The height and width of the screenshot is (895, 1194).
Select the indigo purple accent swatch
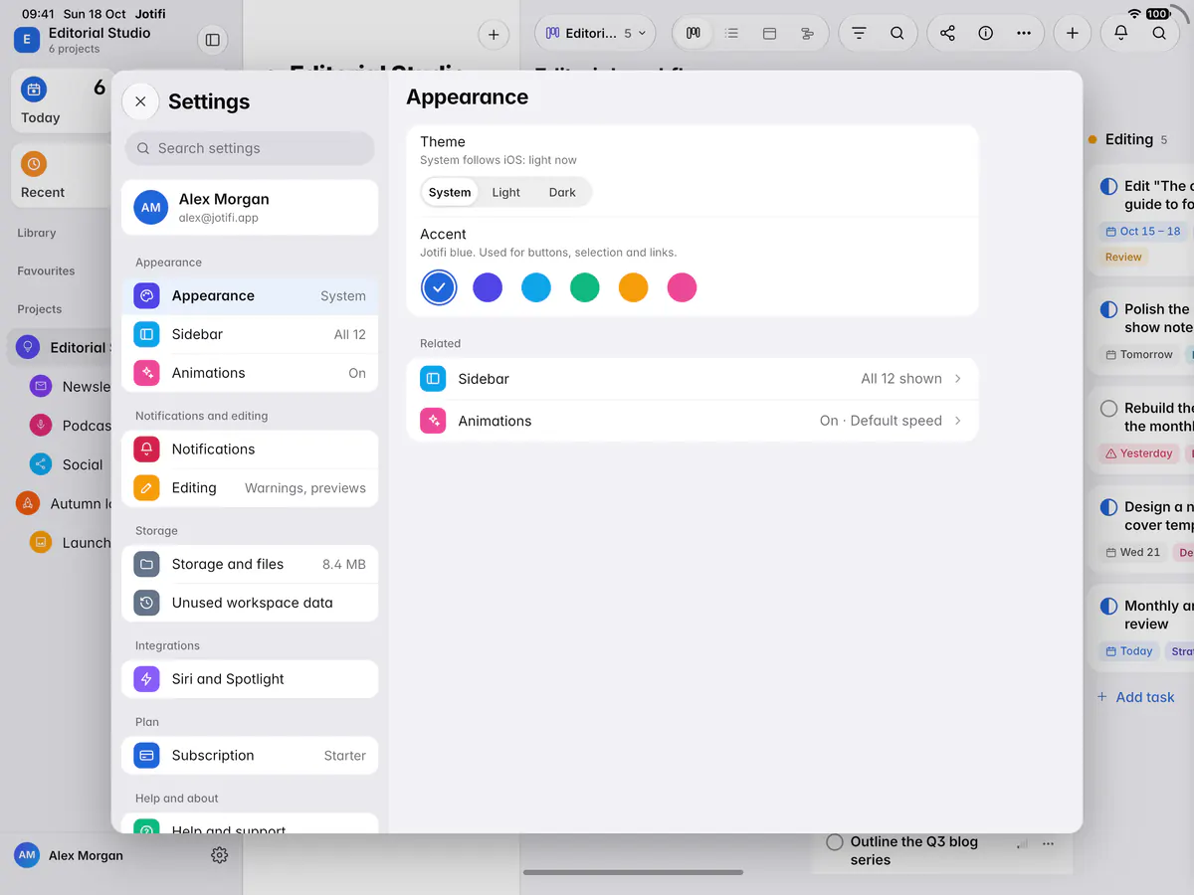click(488, 288)
